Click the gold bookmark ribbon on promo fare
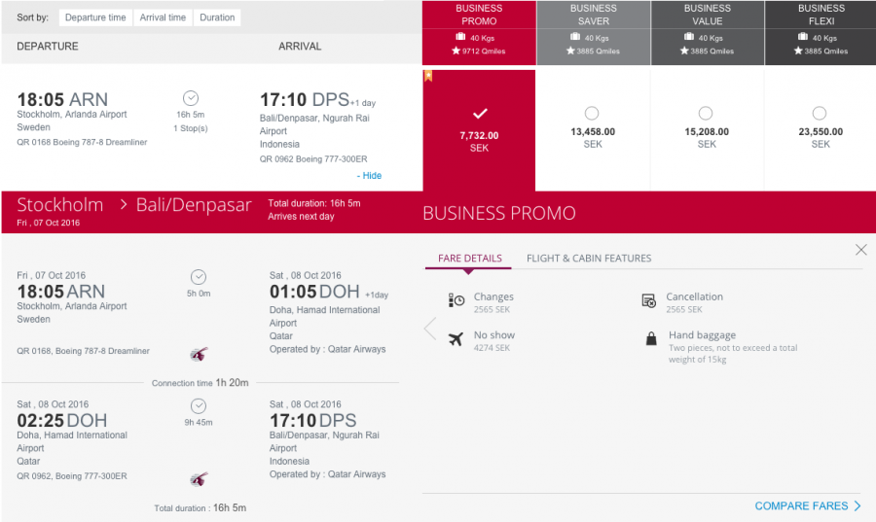 pyautogui.click(x=428, y=76)
